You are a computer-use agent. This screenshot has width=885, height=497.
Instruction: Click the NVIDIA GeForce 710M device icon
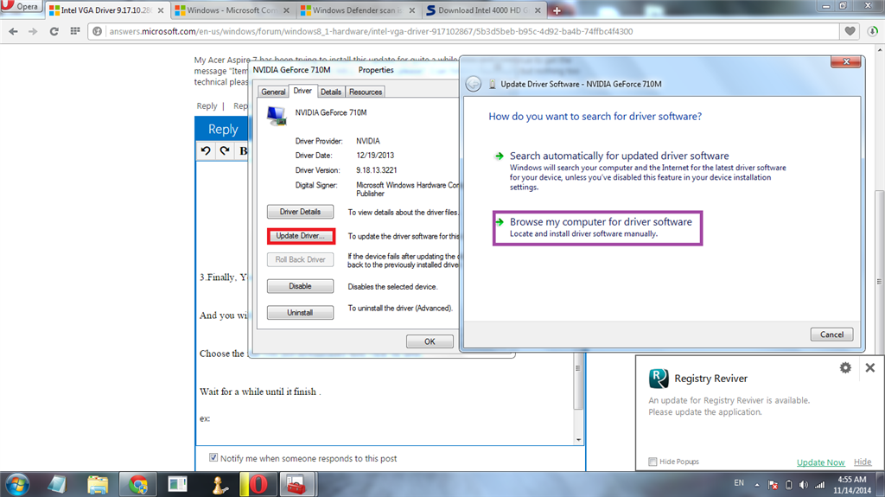277,116
